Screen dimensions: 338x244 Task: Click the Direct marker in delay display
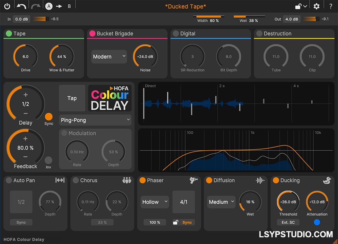144,104
